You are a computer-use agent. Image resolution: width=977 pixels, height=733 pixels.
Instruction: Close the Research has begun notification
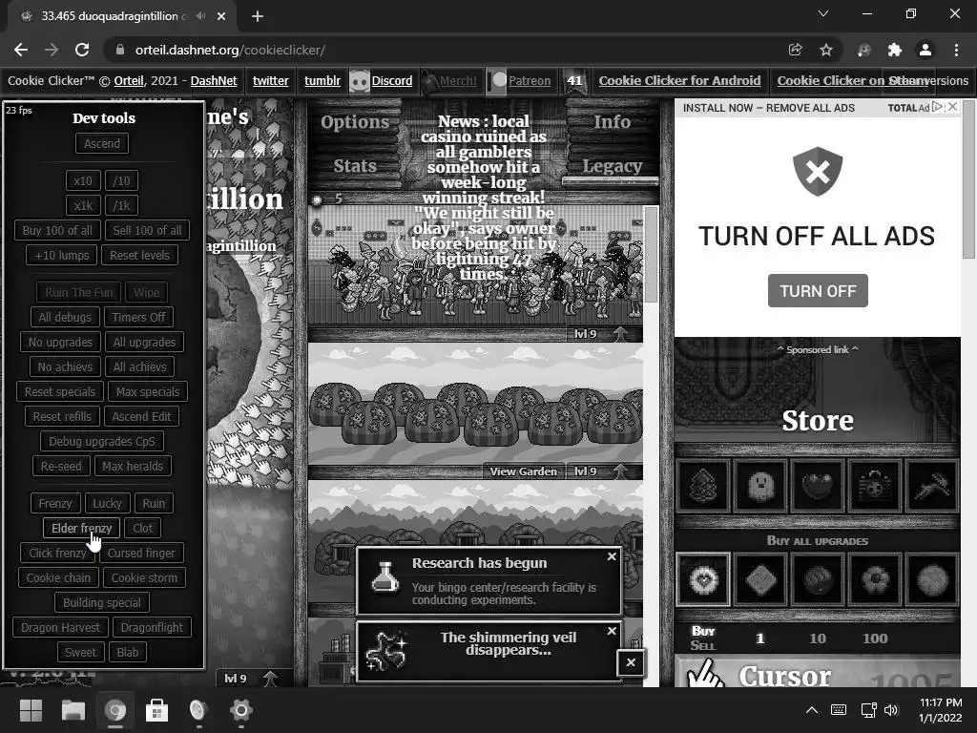tap(612, 556)
